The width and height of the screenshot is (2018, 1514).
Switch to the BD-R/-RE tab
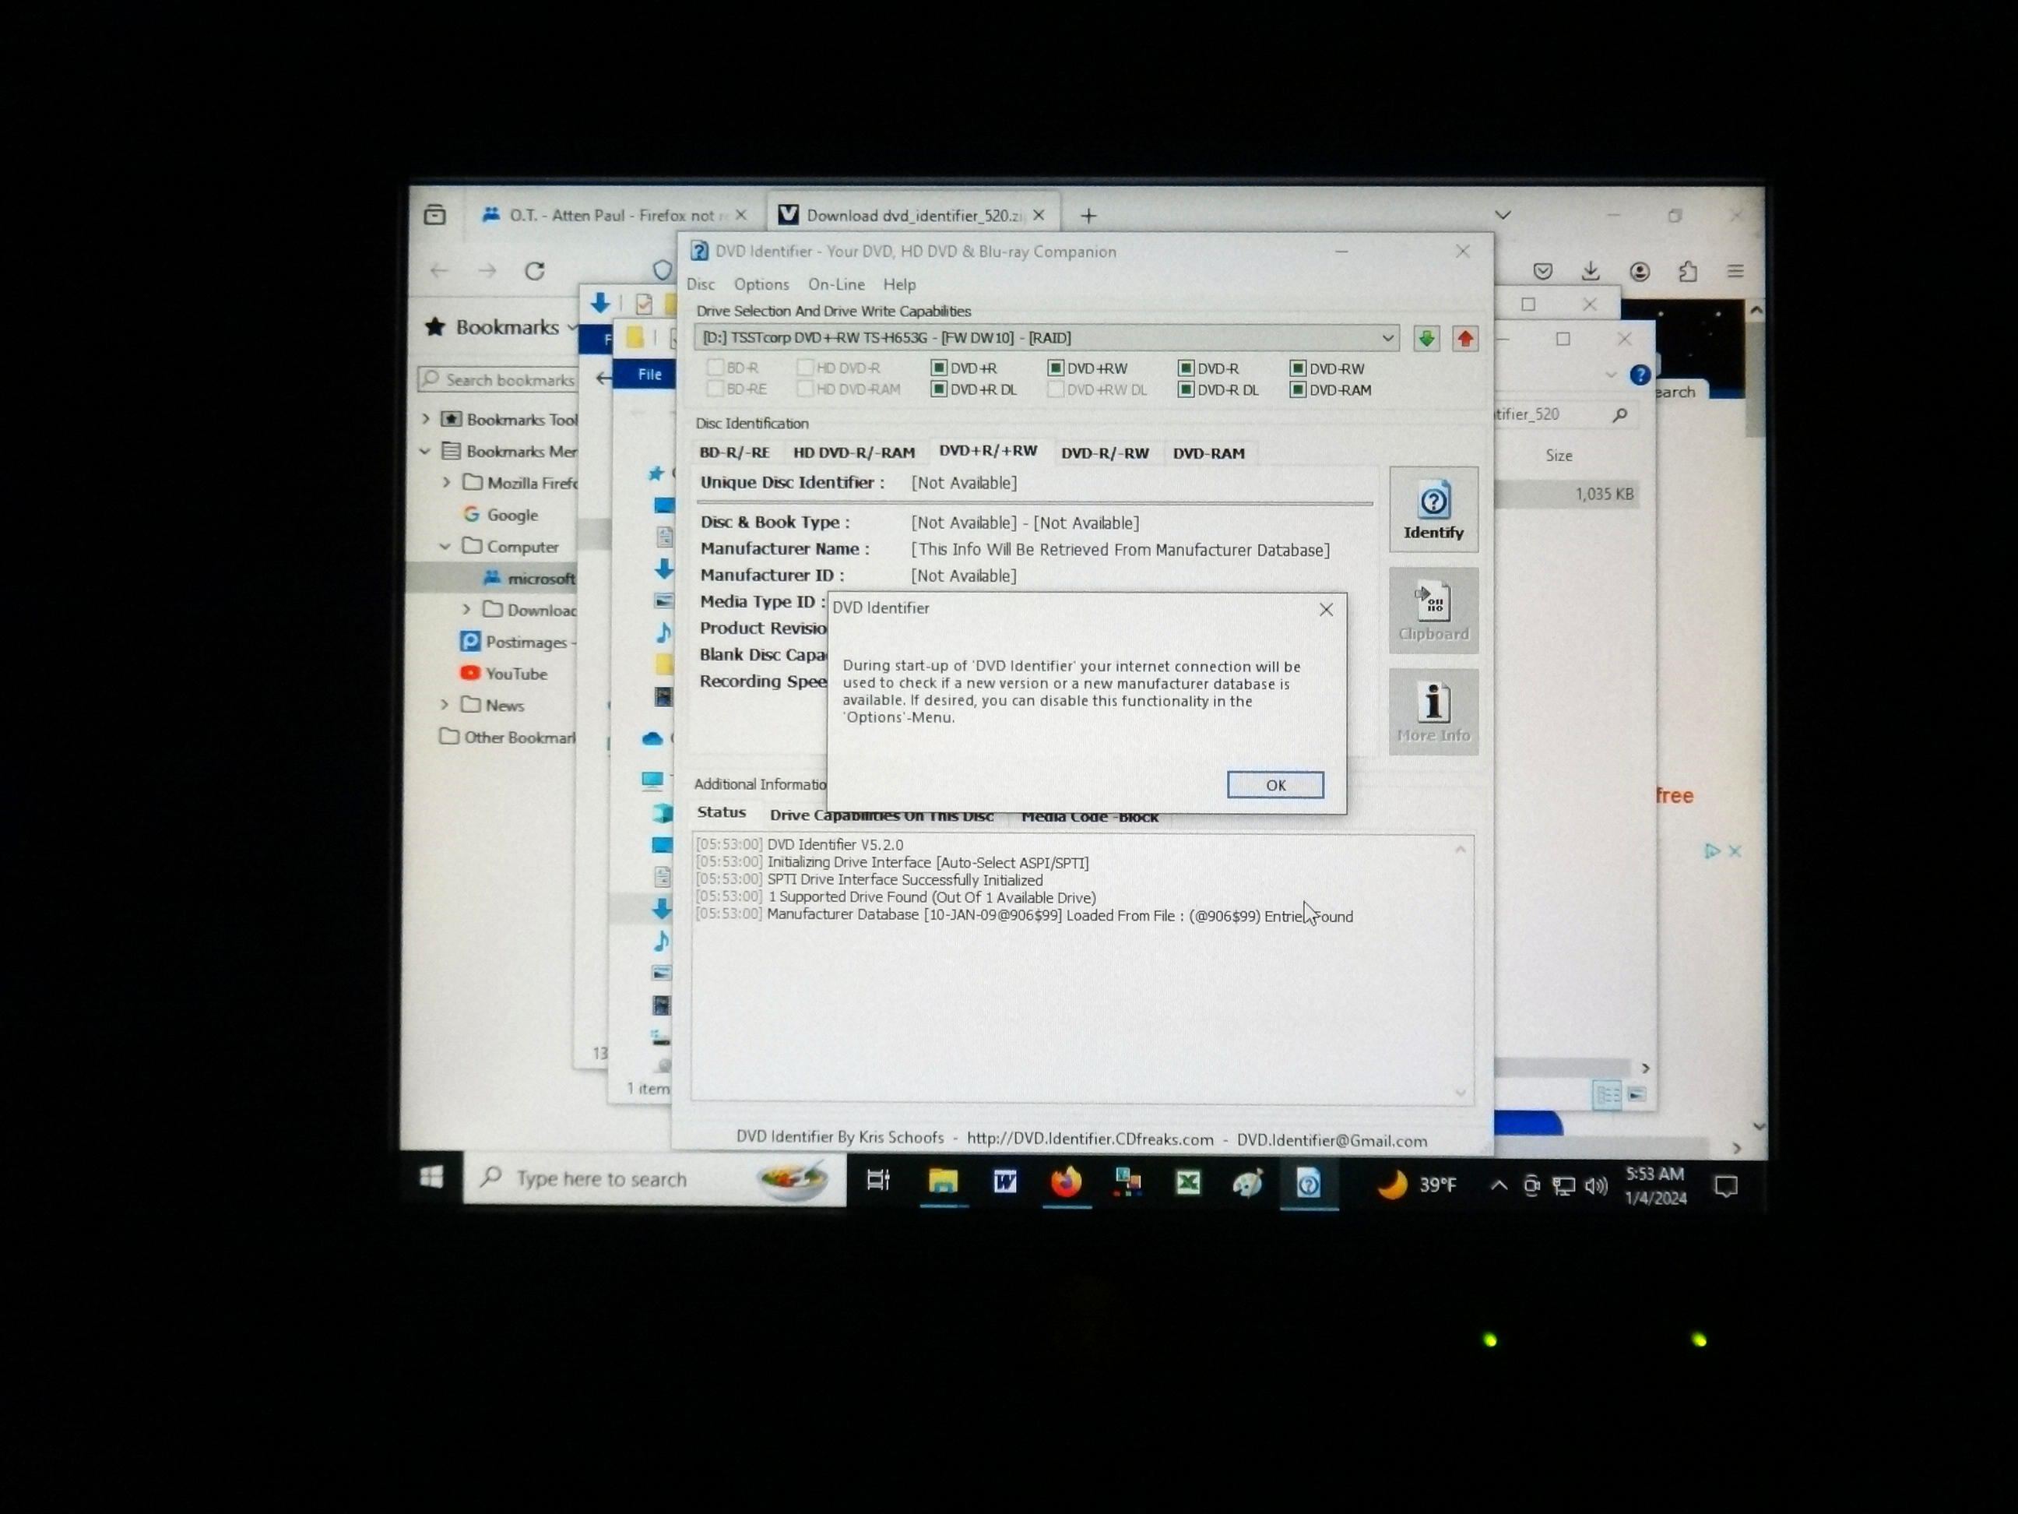tap(734, 452)
